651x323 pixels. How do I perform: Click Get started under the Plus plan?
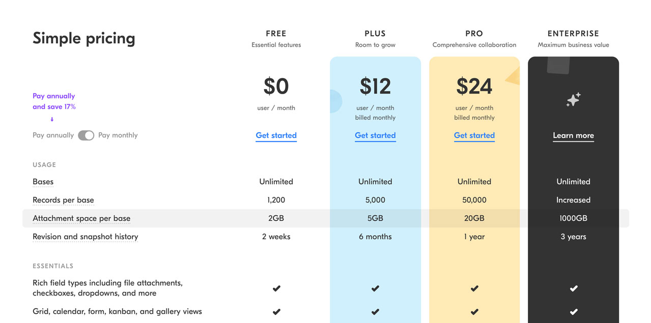tap(375, 135)
